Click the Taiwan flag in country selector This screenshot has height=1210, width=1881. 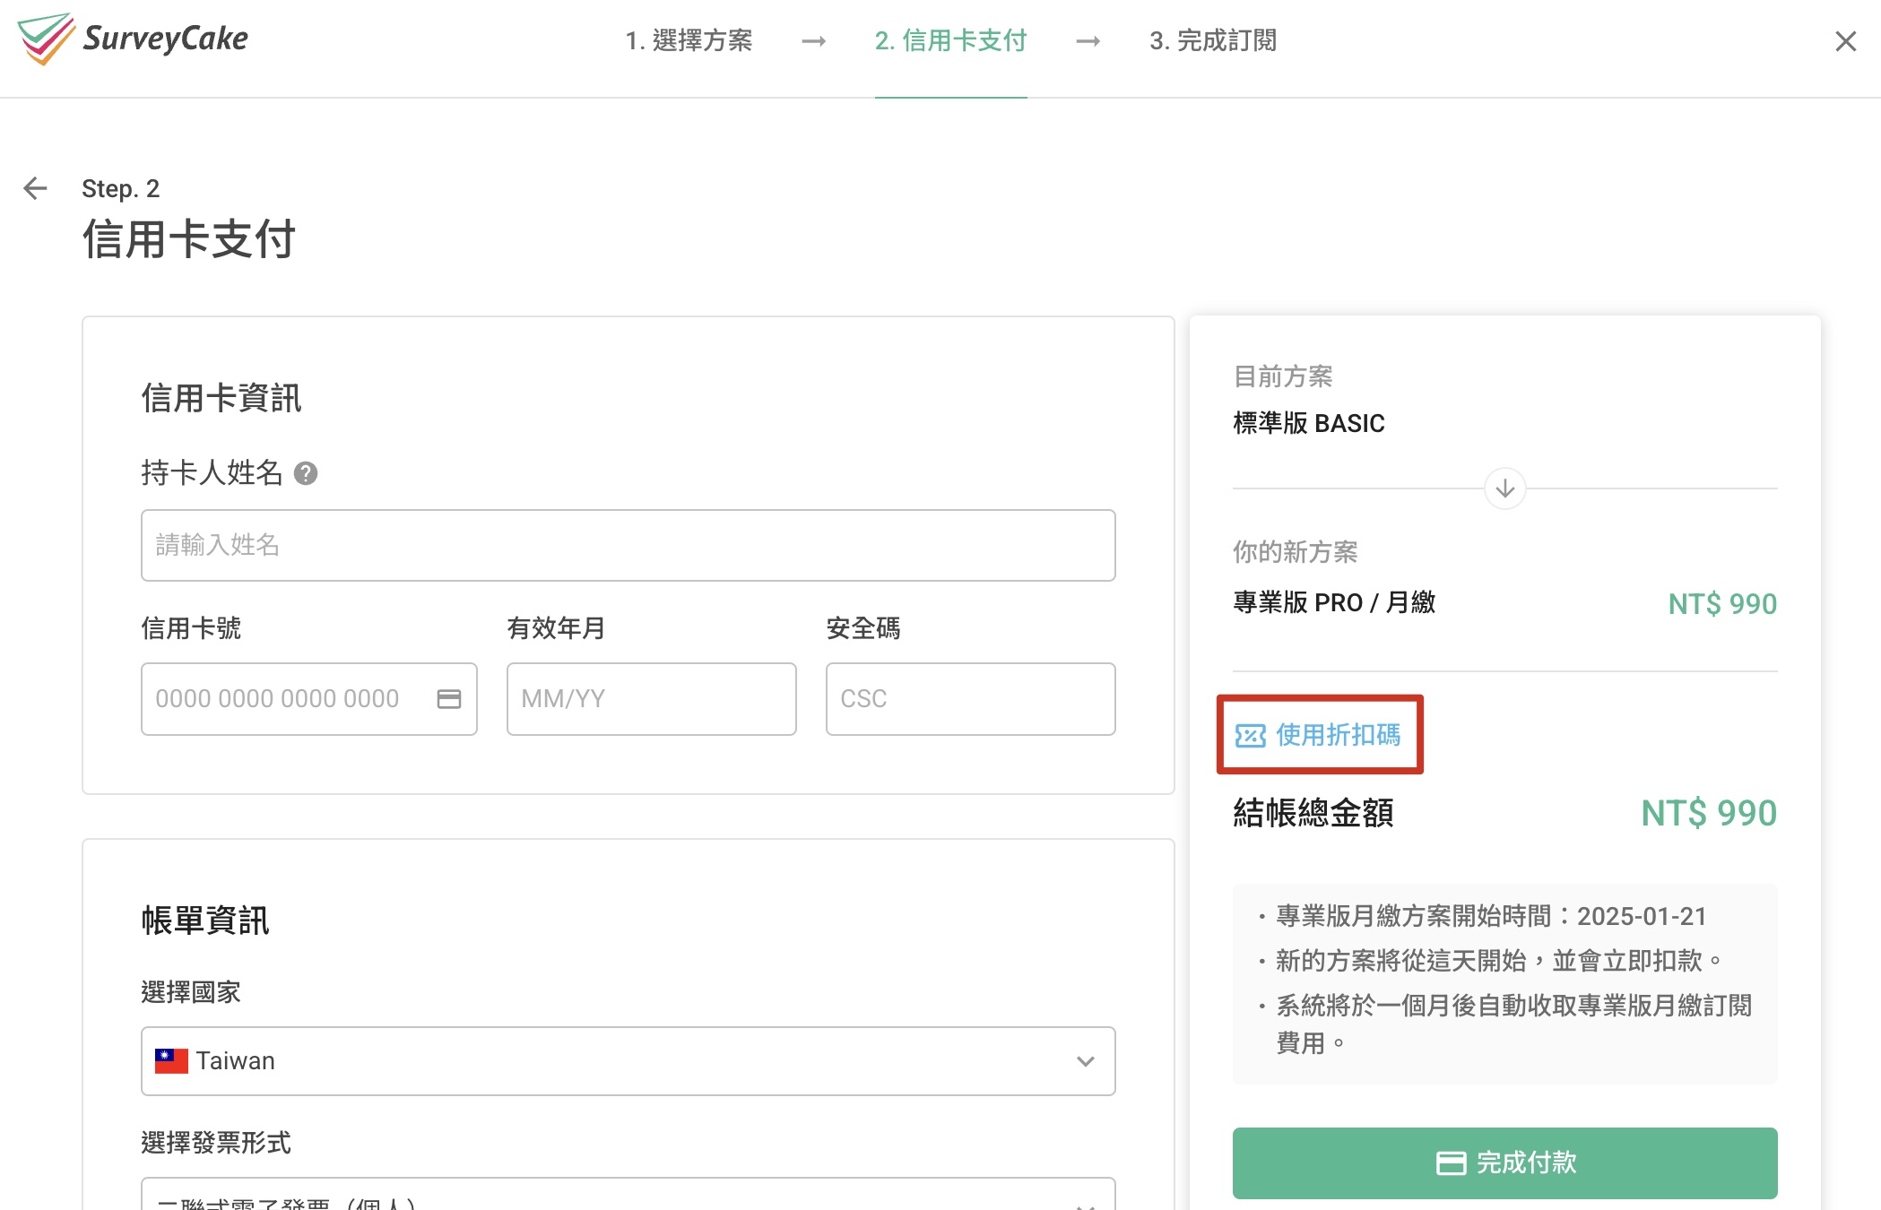[x=172, y=1060]
